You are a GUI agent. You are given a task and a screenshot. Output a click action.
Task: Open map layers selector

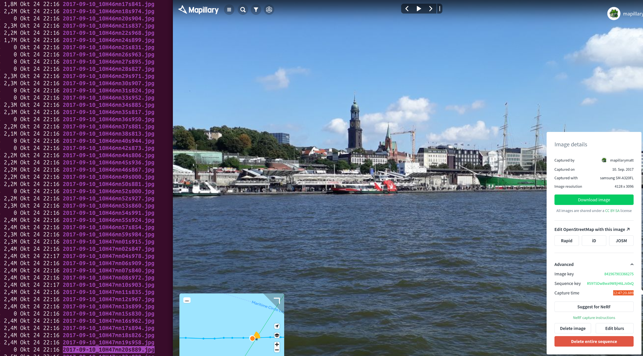tap(277, 335)
